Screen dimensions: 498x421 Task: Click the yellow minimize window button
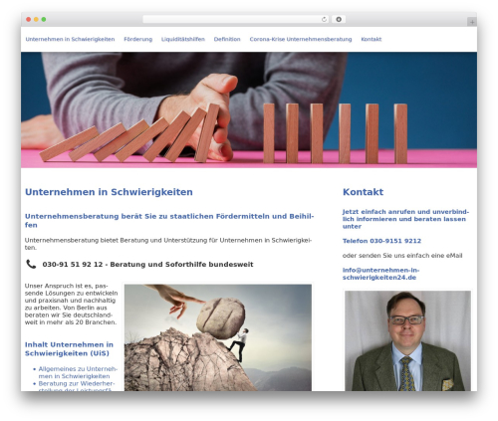pos(36,20)
